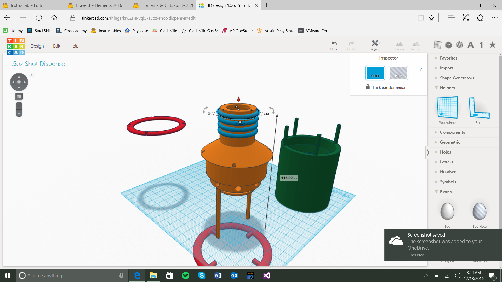502x282 pixels.
Task: Open the Edit menu
Action: pos(56,46)
